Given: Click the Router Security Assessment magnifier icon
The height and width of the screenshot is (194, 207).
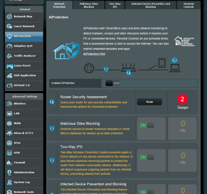Looking at the screenshot, I should pos(52,102).
